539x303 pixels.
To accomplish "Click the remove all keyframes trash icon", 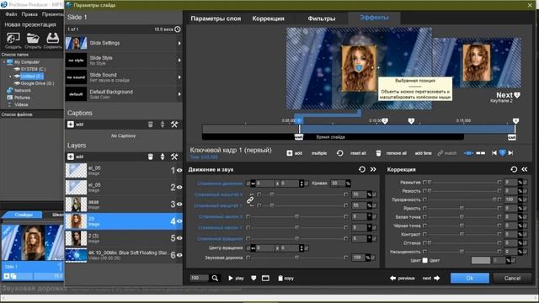I will tap(378, 153).
